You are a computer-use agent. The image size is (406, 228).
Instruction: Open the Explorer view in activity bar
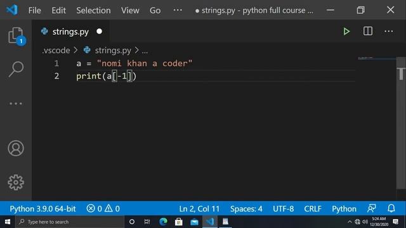point(16,35)
